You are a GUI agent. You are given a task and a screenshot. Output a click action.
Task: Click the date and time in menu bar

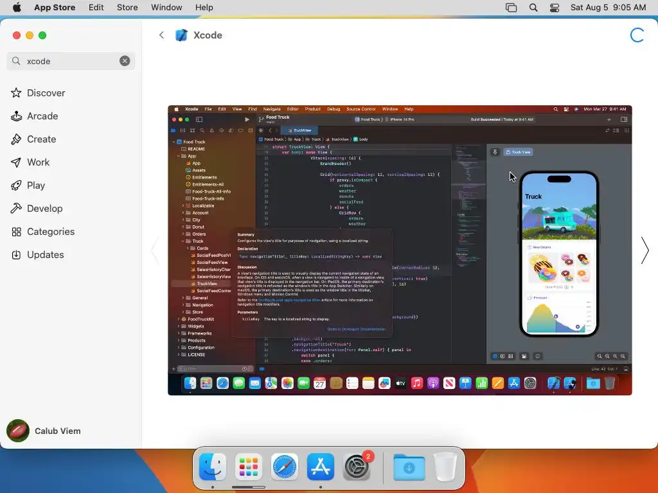tap(608, 8)
